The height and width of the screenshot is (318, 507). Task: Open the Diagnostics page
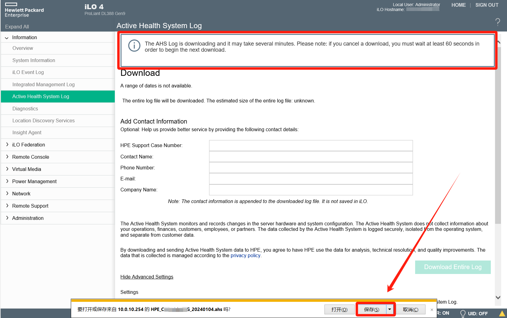[25, 109]
